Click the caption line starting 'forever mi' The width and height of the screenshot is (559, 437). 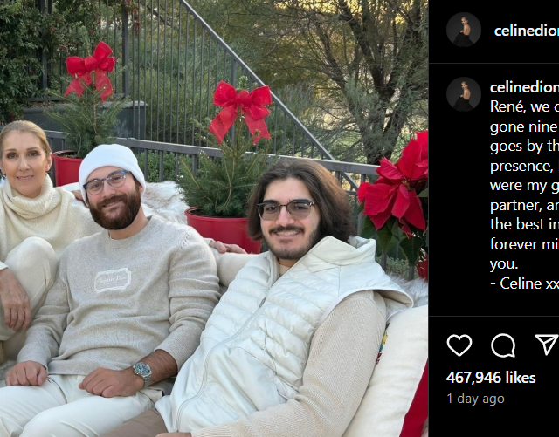click(524, 244)
